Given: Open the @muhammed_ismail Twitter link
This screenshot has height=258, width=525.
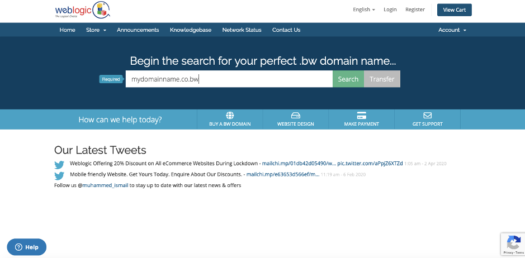Looking at the screenshot, I should 106,185.
